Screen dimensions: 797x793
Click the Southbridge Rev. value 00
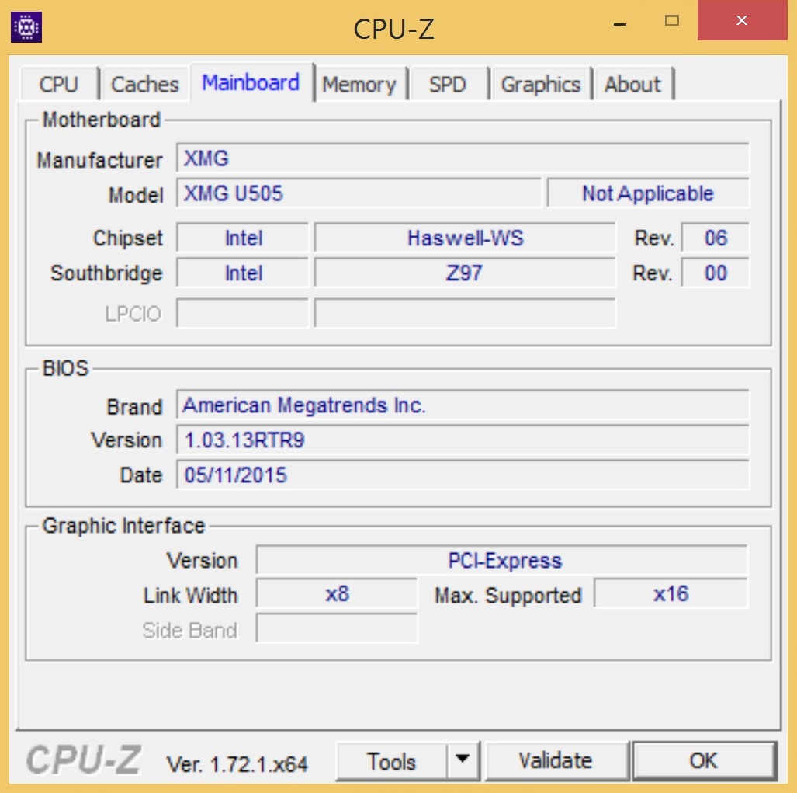[716, 273]
